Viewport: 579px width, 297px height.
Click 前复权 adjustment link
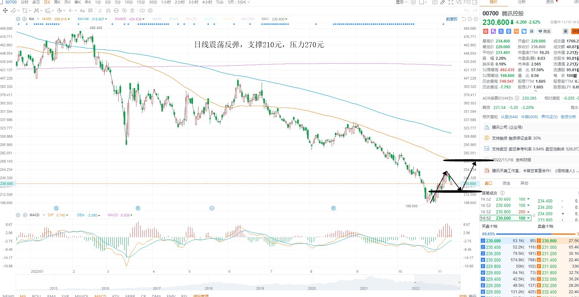[x=452, y=19]
